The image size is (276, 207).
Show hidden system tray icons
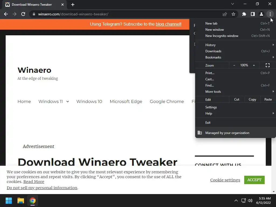coord(236,201)
